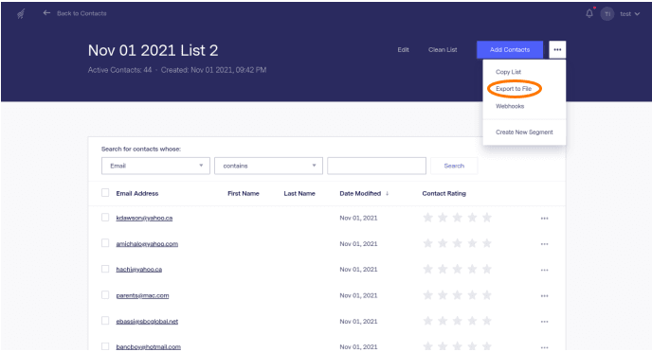Set the first star rating for kdawson@yahoo.ca
This screenshot has width=652, height=352.
[428, 218]
